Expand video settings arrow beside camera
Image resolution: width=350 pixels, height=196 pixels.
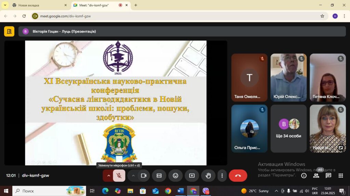click(133, 176)
